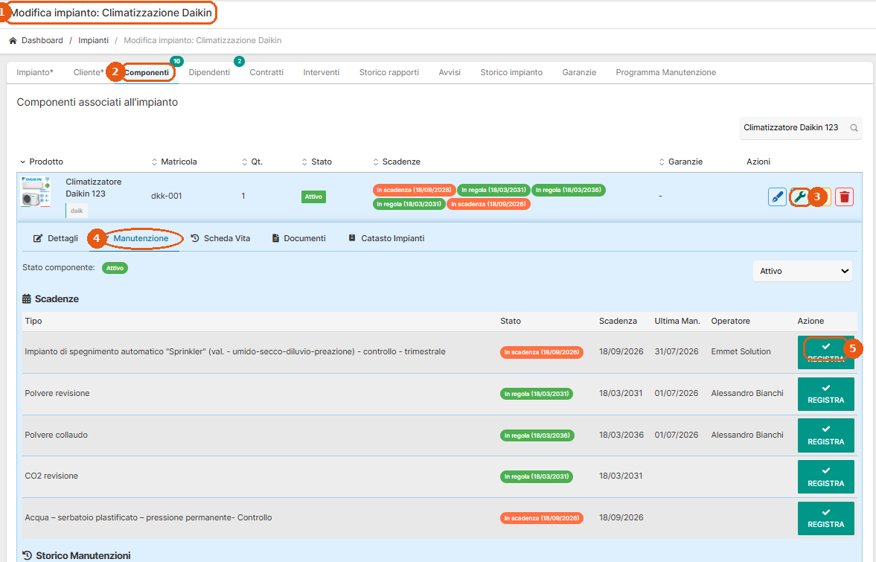Open the Attivo component status dropdown
The image size is (876, 562).
(x=802, y=271)
